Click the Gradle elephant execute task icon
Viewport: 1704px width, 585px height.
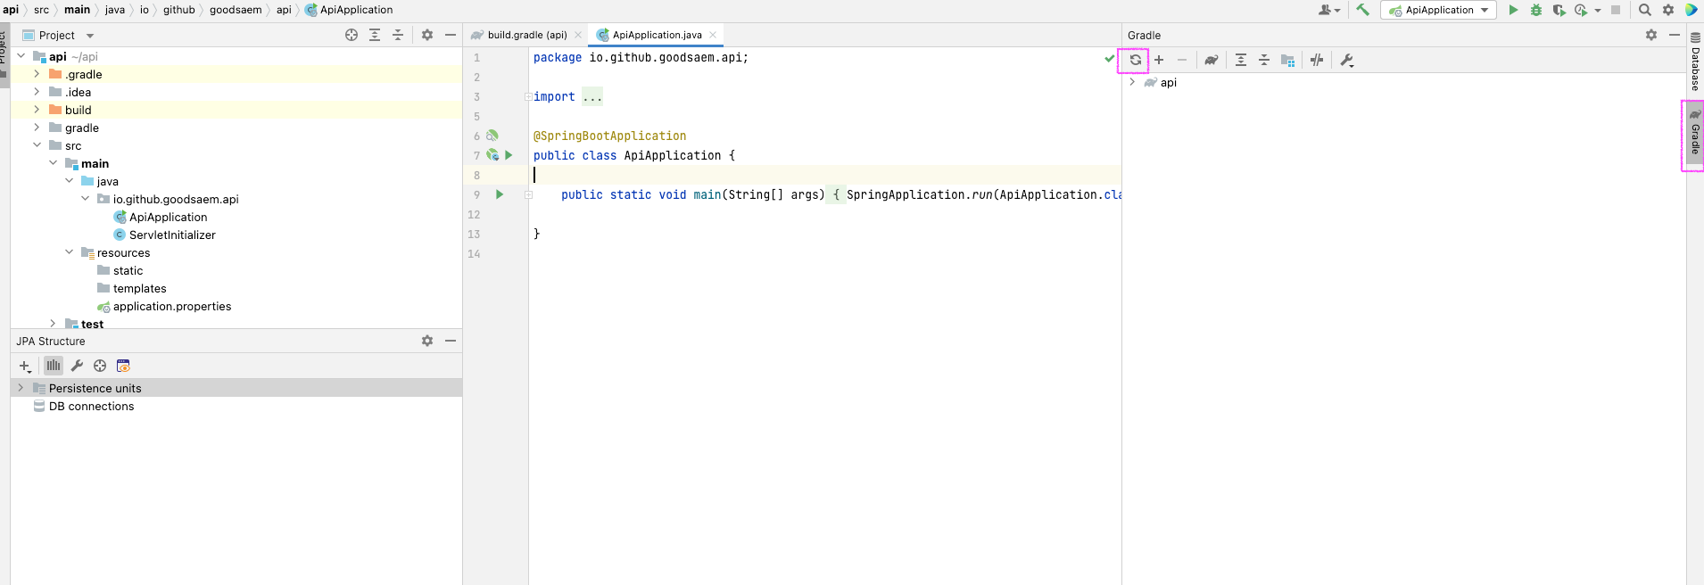(x=1211, y=60)
